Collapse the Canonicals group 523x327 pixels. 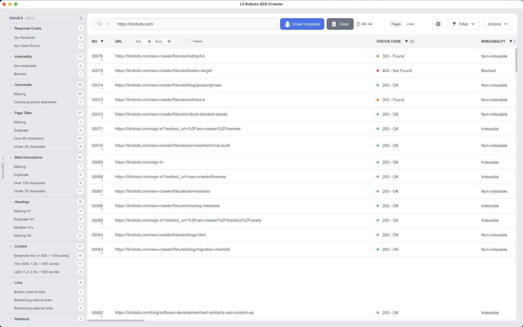click(11, 85)
